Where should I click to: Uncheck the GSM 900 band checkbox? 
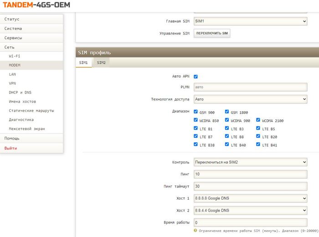tap(196, 112)
